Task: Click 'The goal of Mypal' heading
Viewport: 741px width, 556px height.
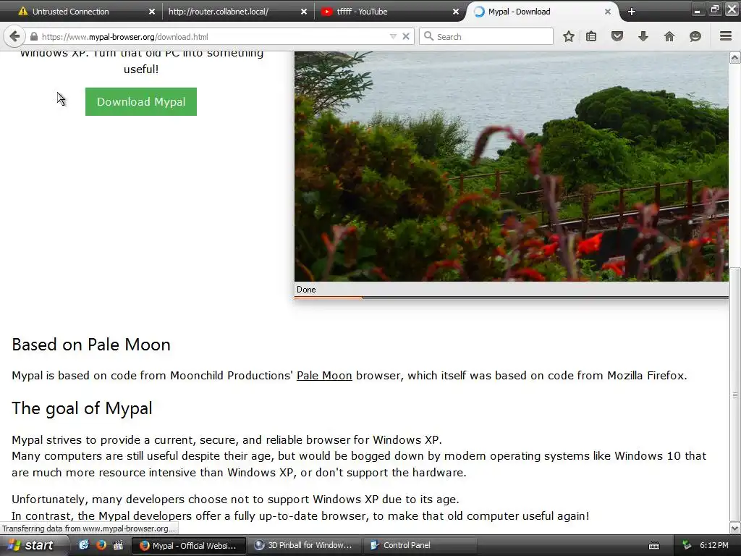Action: 82,408
